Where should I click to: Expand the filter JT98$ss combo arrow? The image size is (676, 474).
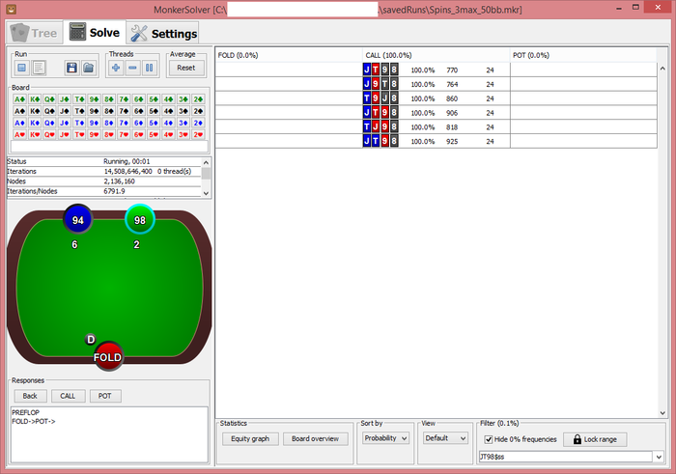[x=659, y=457]
